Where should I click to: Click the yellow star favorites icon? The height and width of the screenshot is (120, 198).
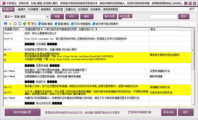pos(10,24)
